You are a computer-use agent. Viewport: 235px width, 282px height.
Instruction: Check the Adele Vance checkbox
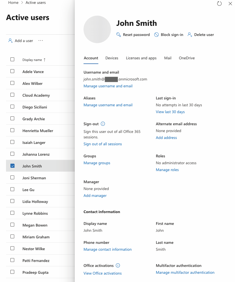12,71
